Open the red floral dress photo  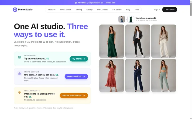tap(112, 75)
